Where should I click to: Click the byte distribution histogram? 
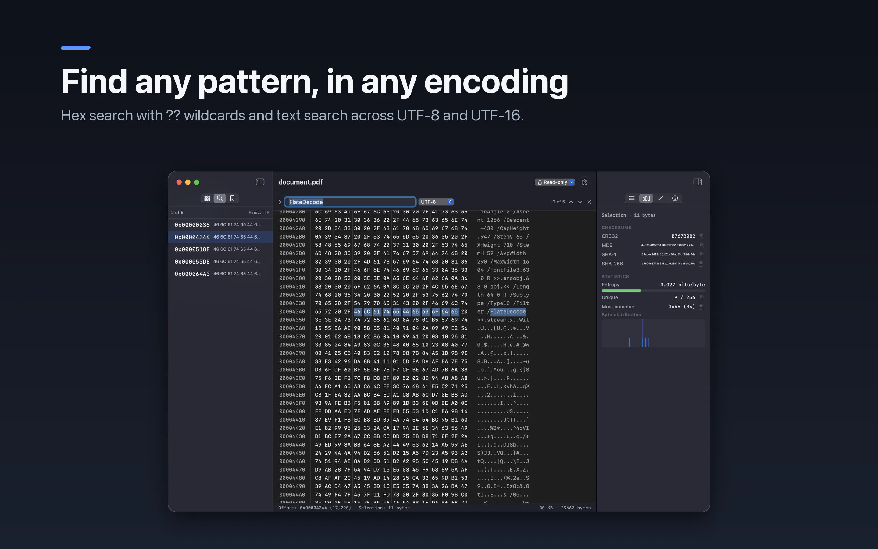[x=653, y=333]
